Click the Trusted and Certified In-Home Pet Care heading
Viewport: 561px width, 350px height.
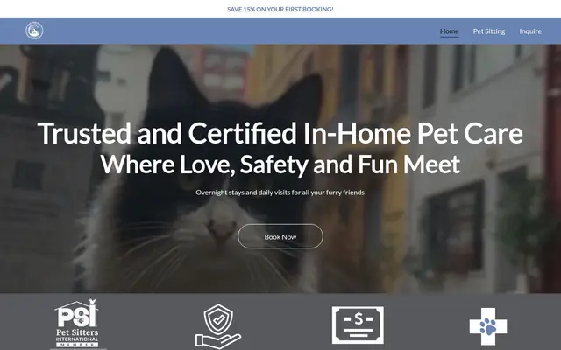pos(280,133)
